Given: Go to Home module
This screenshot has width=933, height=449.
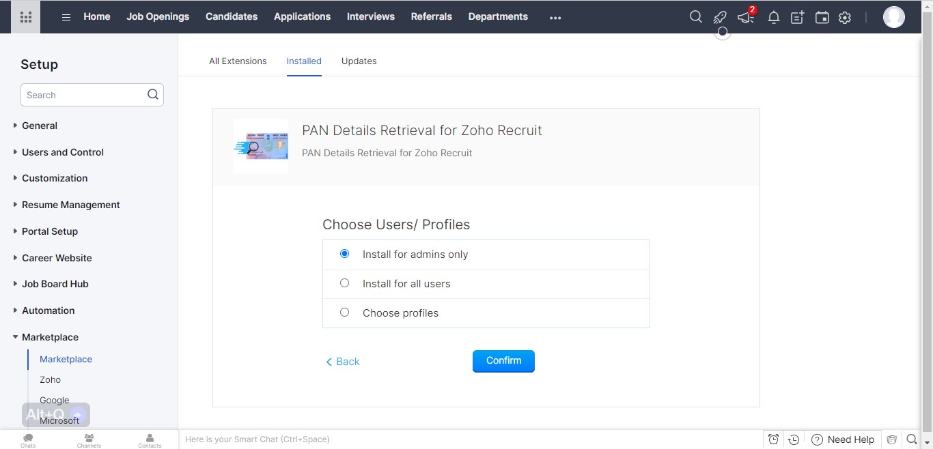Looking at the screenshot, I should (97, 16).
